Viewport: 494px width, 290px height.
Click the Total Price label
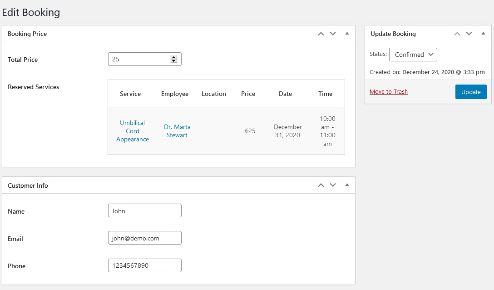coord(23,60)
